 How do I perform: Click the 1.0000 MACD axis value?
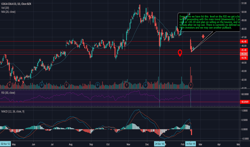245,111
